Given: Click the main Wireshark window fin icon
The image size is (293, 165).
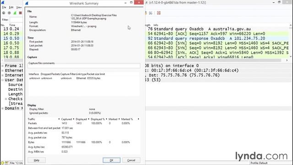Looking at the screenshot, I should (3, 2).
